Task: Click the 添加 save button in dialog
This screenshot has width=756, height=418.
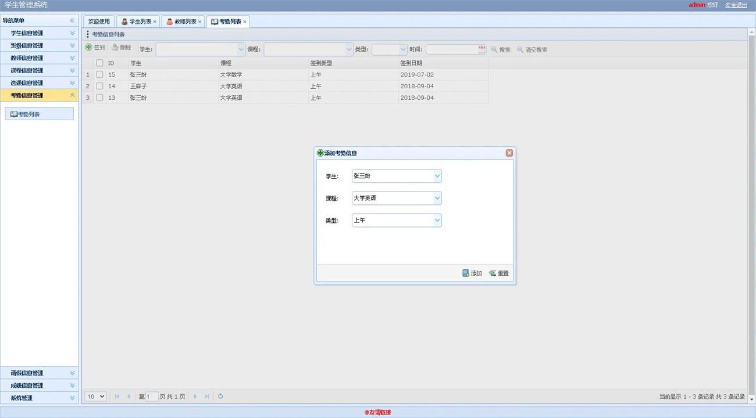Action: pos(472,273)
